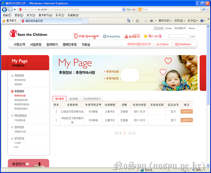This screenshot has width=211, height=173.
Task: Click the 로그아웃 logout button
Action: [x=159, y=28]
